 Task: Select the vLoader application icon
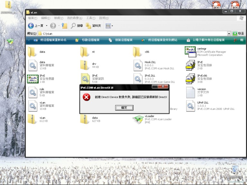point(138,119)
